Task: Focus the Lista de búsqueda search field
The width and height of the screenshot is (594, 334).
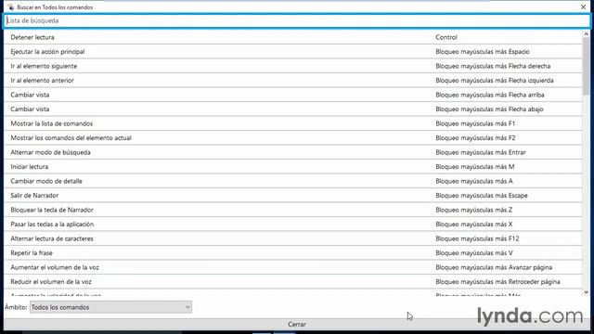Action: tap(297, 20)
